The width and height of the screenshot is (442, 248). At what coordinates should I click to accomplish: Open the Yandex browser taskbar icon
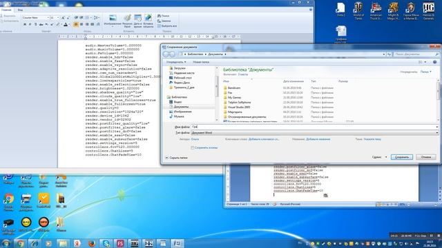coord(77,243)
